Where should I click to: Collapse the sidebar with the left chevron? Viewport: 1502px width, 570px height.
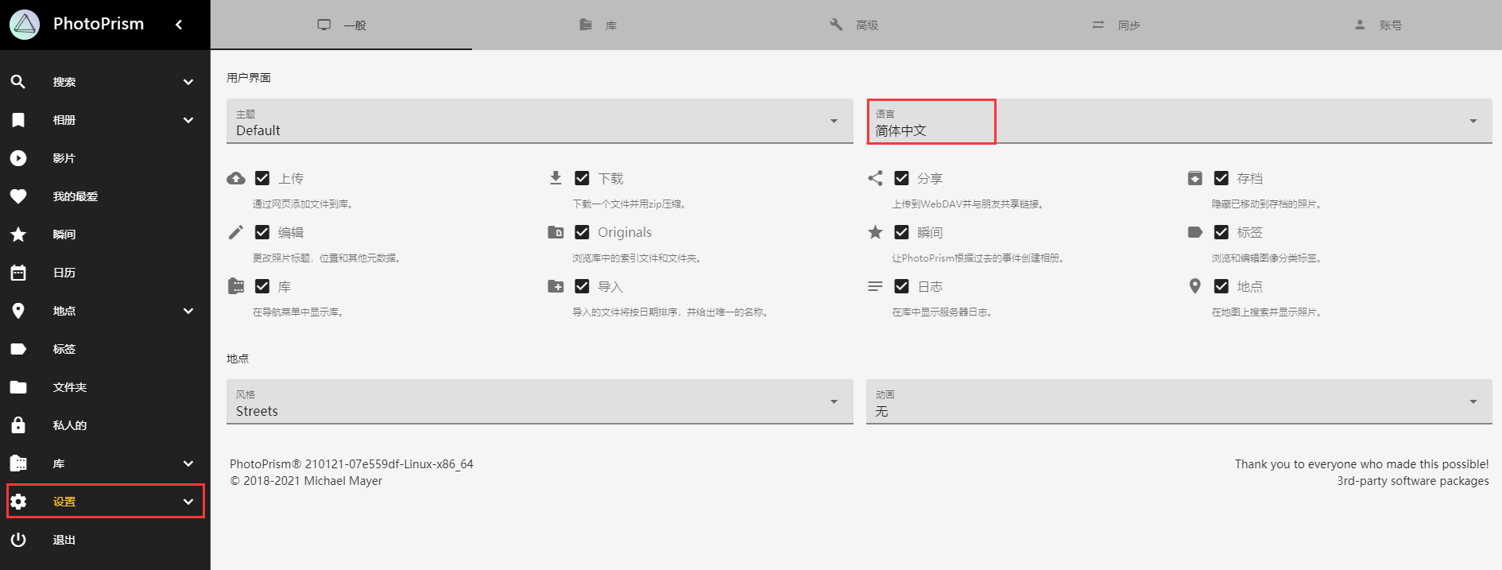[179, 25]
